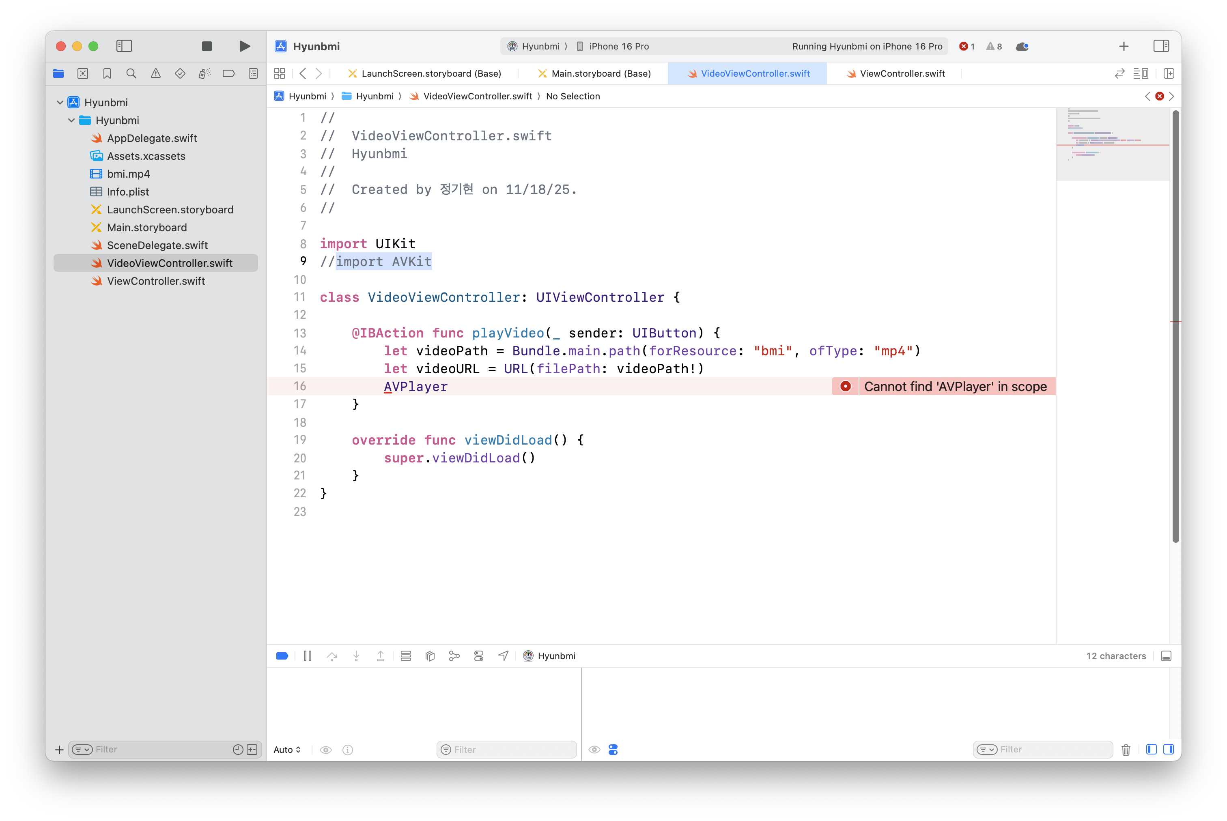This screenshot has height=821, width=1227.
Task: Open the Find navigator magnifier icon
Action: [131, 74]
